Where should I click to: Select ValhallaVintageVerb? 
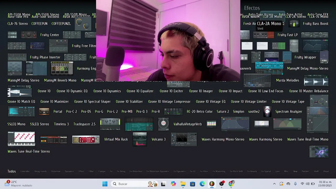tap(188, 124)
